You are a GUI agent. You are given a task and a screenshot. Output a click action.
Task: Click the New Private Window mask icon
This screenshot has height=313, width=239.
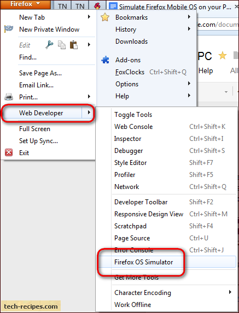pyautogui.click(x=9, y=29)
